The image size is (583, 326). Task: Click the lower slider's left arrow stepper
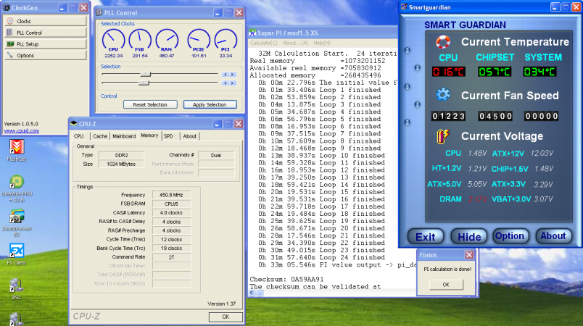coord(226,83)
